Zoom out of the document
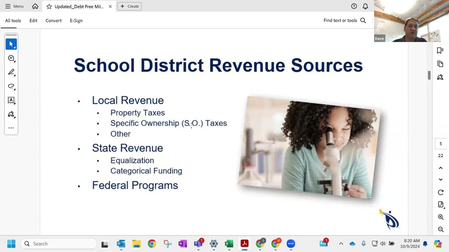This screenshot has width=449, height=252. (x=441, y=230)
